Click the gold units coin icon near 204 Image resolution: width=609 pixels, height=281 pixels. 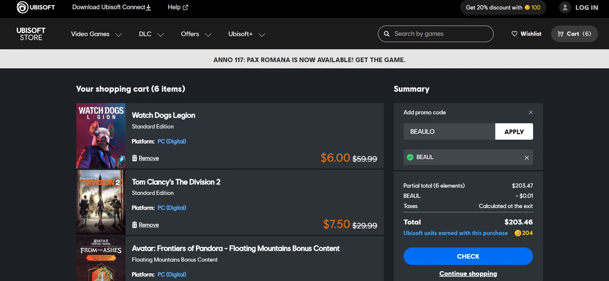point(518,233)
